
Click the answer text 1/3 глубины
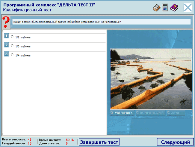23,46
